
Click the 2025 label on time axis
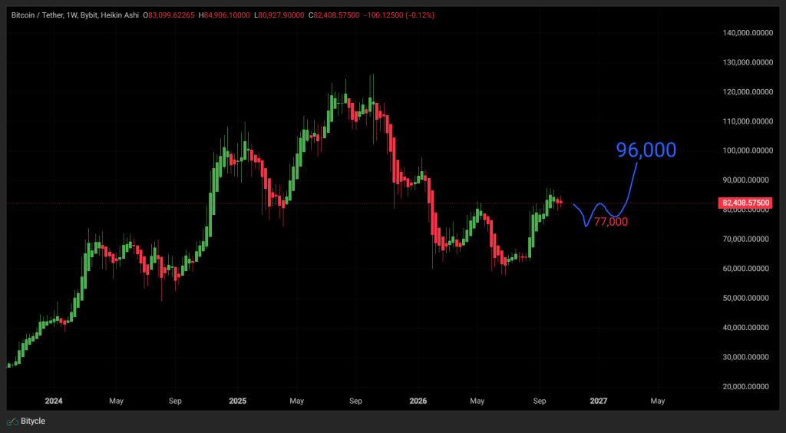point(238,402)
